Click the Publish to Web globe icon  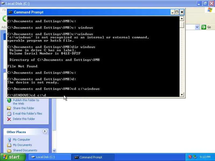coord(9,100)
